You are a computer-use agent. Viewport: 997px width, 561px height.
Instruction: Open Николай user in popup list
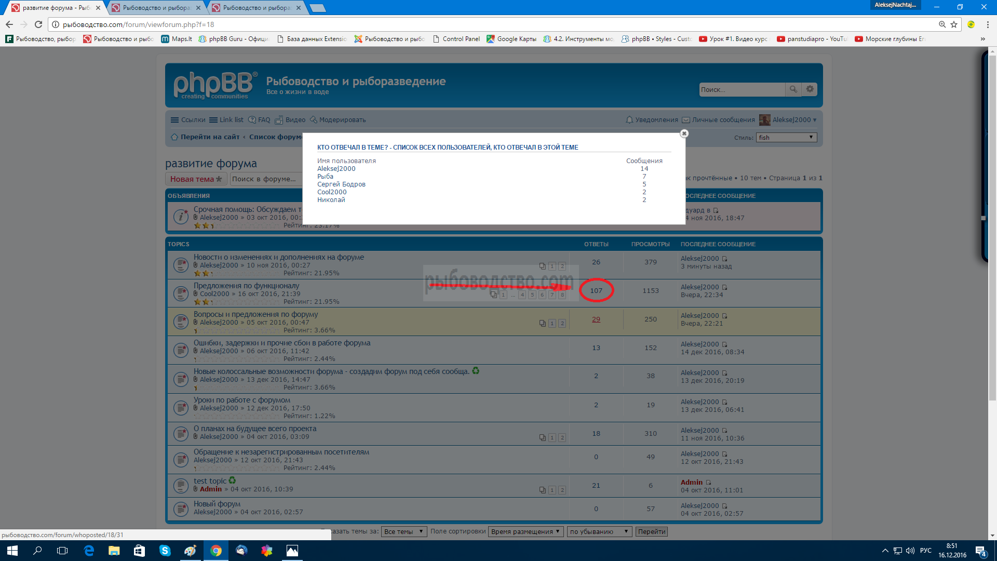331,200
